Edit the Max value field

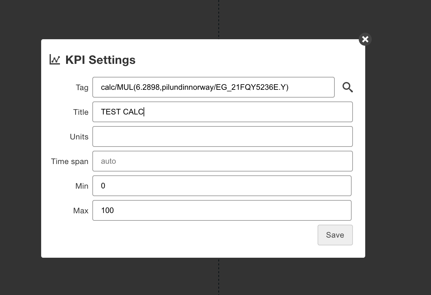[x=222, y=210]
